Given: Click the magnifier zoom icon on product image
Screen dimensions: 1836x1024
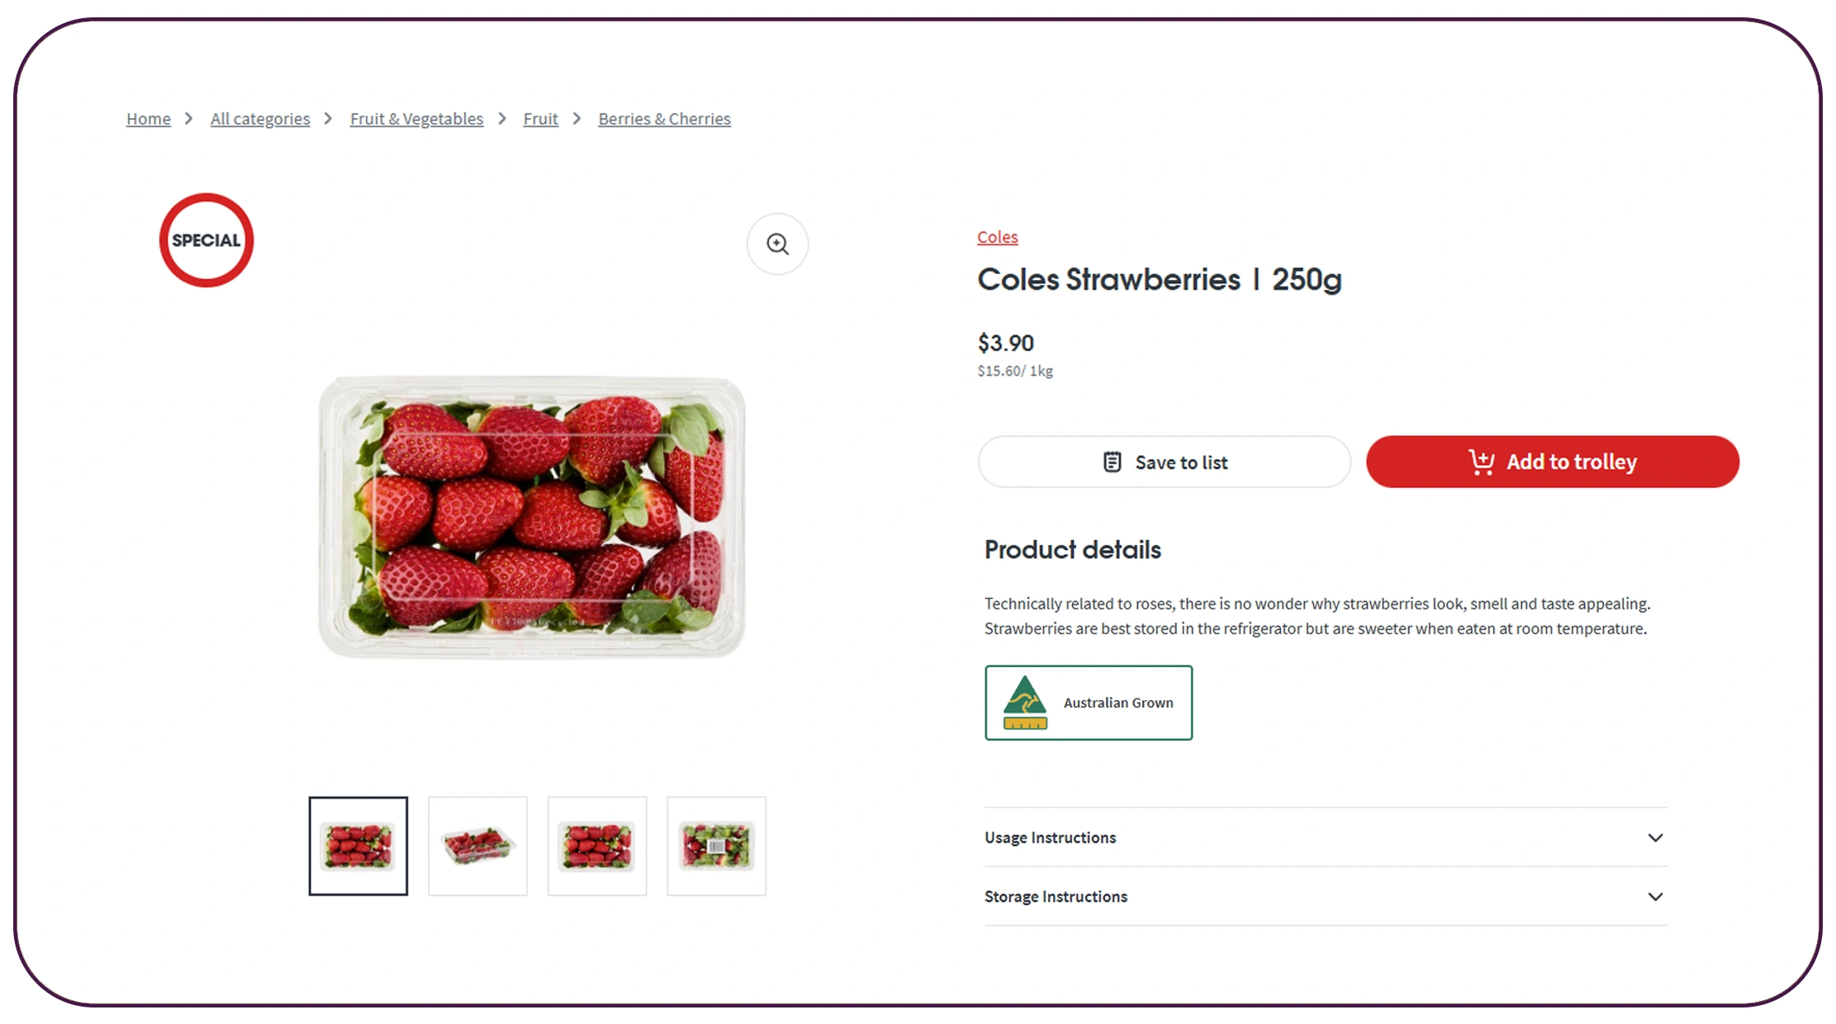Looking at the screenshot, I should pyautogui.click(x=777, y=244).
